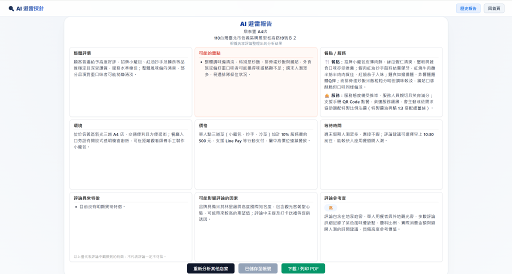
Task: Click the 整體評價 card heading
Action: coord(82,53)
